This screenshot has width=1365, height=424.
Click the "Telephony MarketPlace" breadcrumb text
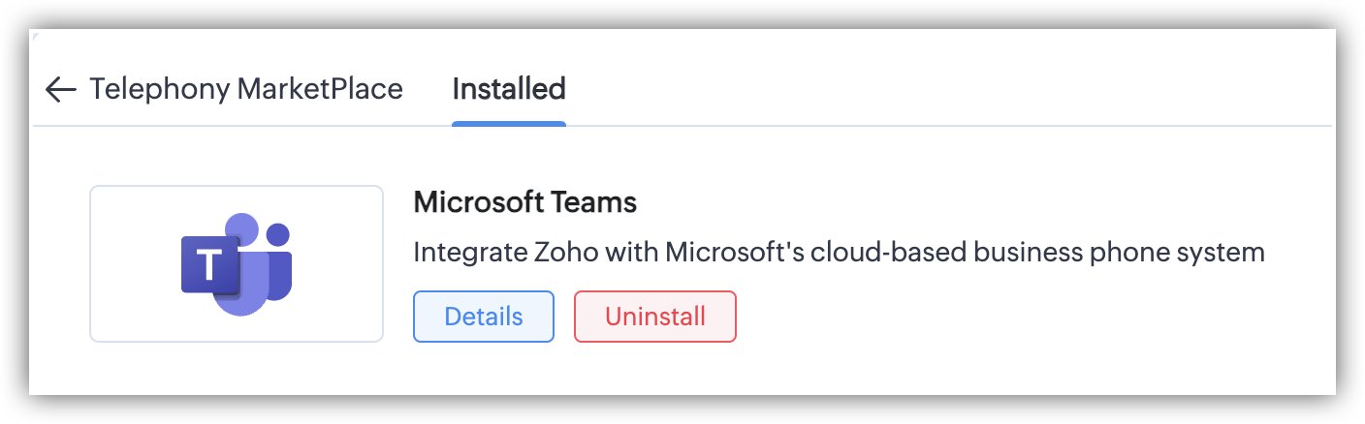246,89
